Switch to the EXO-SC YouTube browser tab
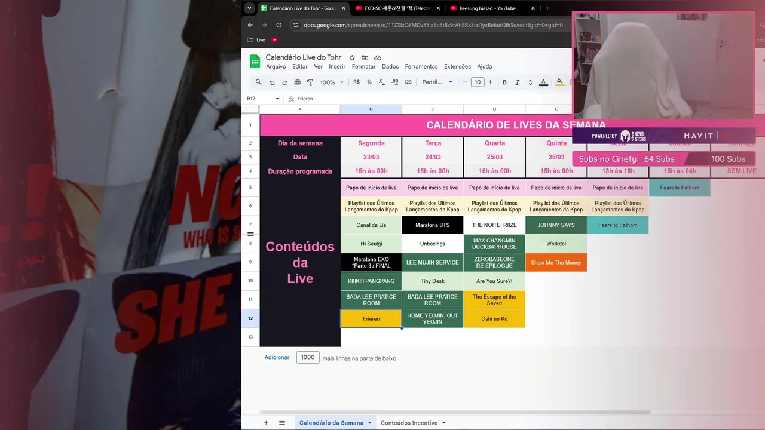This screenshot has height=430, width=765. point(397,8)
